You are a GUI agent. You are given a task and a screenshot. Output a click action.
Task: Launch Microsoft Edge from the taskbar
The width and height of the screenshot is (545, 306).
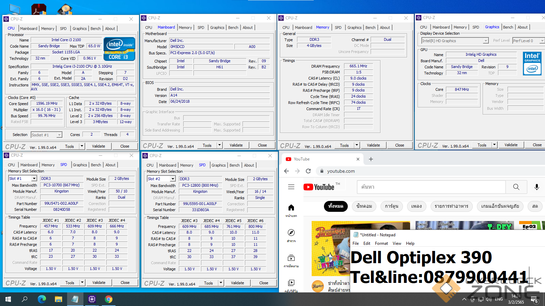(x=42, y=299)
